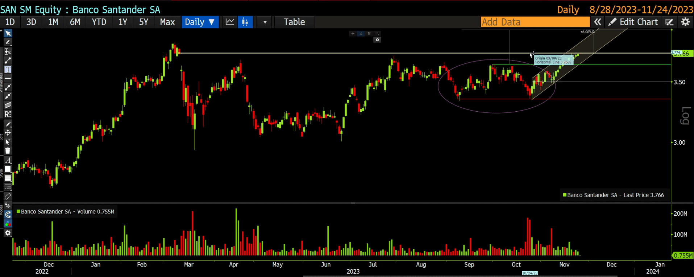Open the line thickness style tool
The height and width of the screenshot is (277, 694).
8,178
